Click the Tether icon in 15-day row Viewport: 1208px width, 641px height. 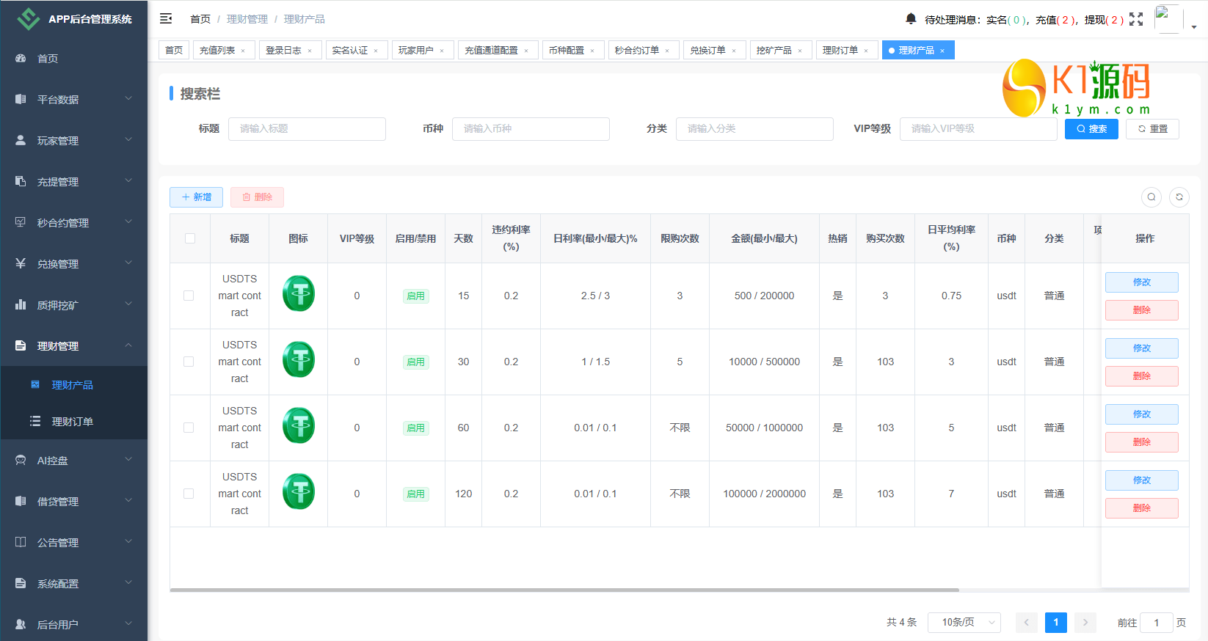pos(299,293)
